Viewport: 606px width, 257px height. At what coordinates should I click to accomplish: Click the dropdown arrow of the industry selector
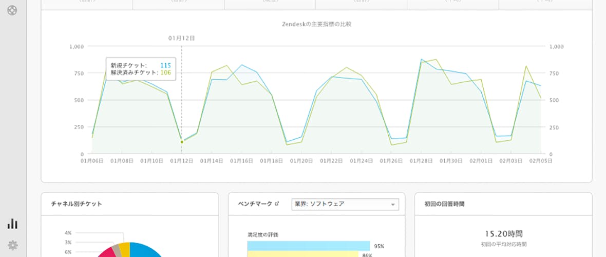[393, 205]
